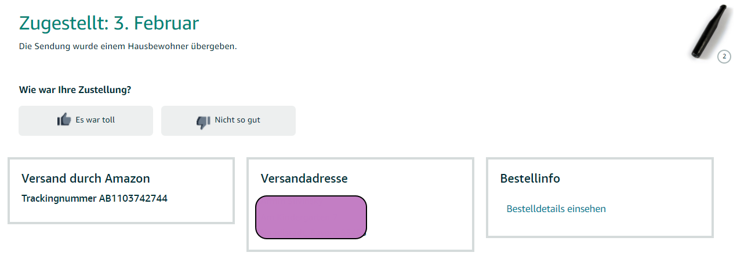Click the quantity badge showing 2
Viewport: 755px width, 256px height.
click(724, 56)
